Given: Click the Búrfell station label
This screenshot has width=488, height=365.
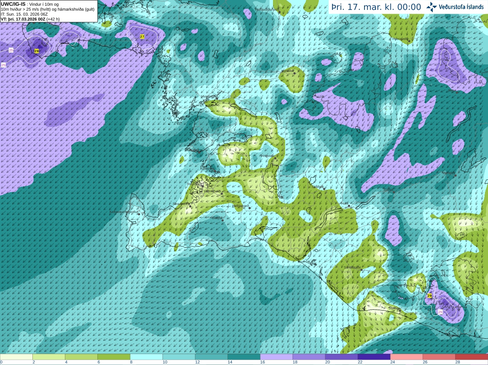Looking at the screenshot, I should pyautogui.click(x=388, y=190).
